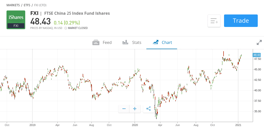The height and width of the screenshot is (129, 264).
Task: Click the blue Trade button
Action: tap(241, 21)
